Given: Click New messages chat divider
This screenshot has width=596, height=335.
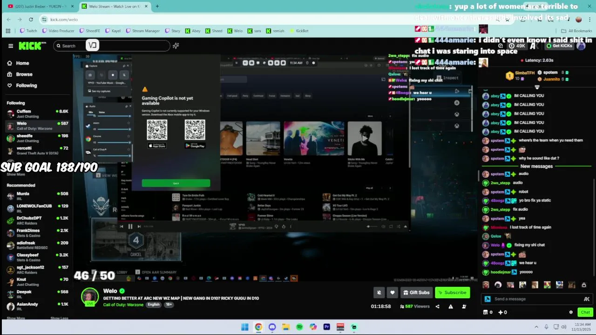Looking at the screenshot, I should click(x=536, y=166).
